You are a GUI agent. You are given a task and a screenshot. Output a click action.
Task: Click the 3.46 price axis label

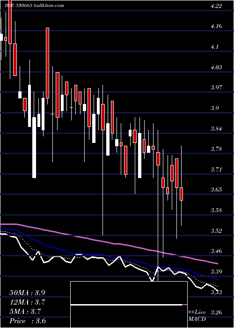pos(216,251)
